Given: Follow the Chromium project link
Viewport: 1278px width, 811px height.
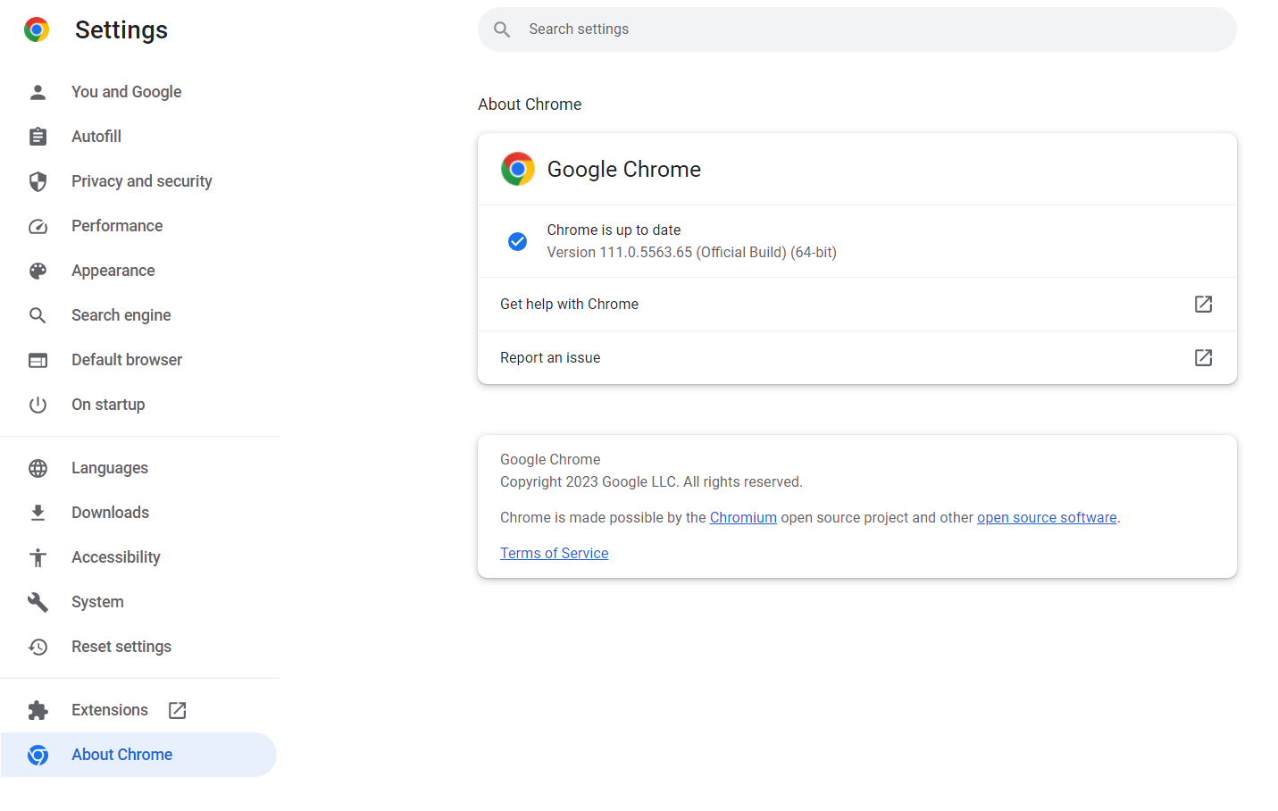Looking at the screenshot, I should coord(743,518).
